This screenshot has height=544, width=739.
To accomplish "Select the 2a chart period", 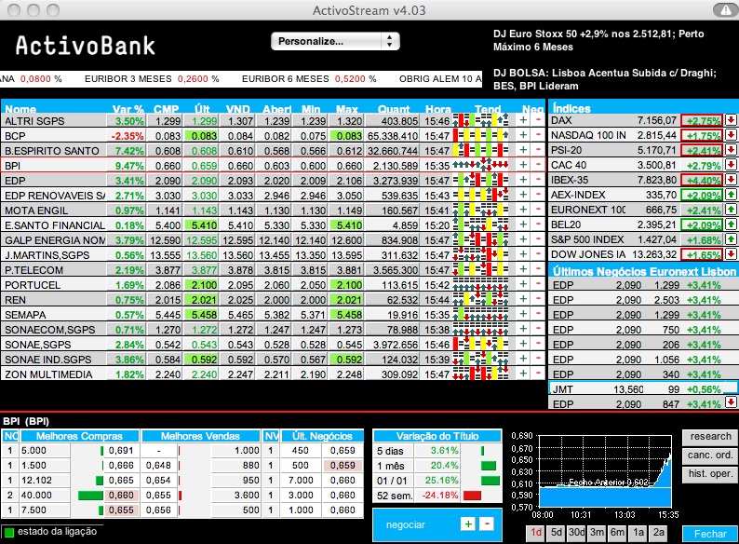I will (659, 533).
